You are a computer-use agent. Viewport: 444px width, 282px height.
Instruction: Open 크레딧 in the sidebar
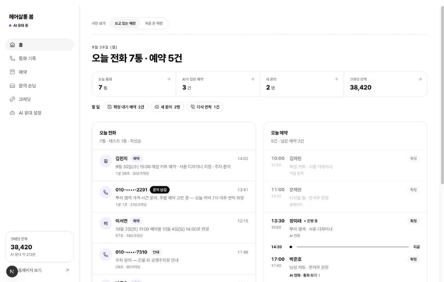40,99
